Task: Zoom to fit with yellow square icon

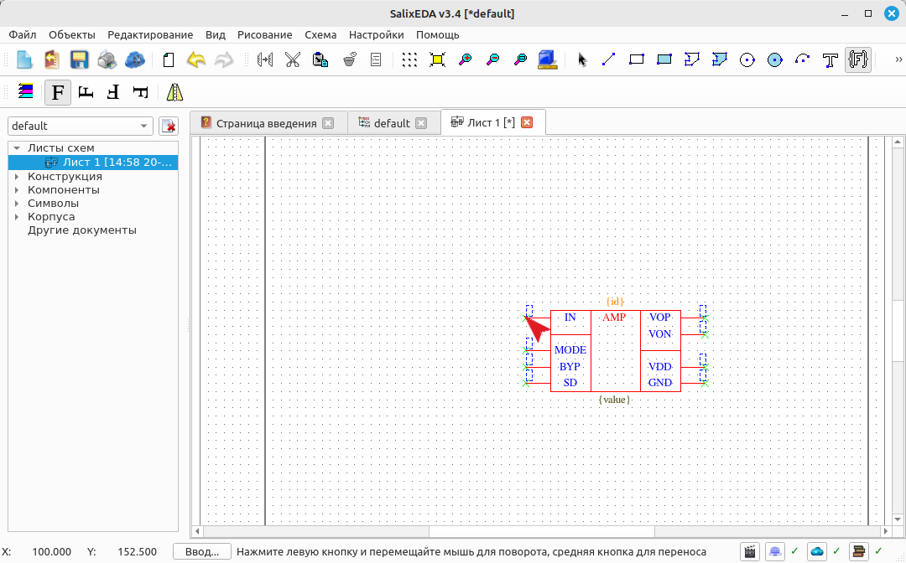Action: tap(437, 59)
